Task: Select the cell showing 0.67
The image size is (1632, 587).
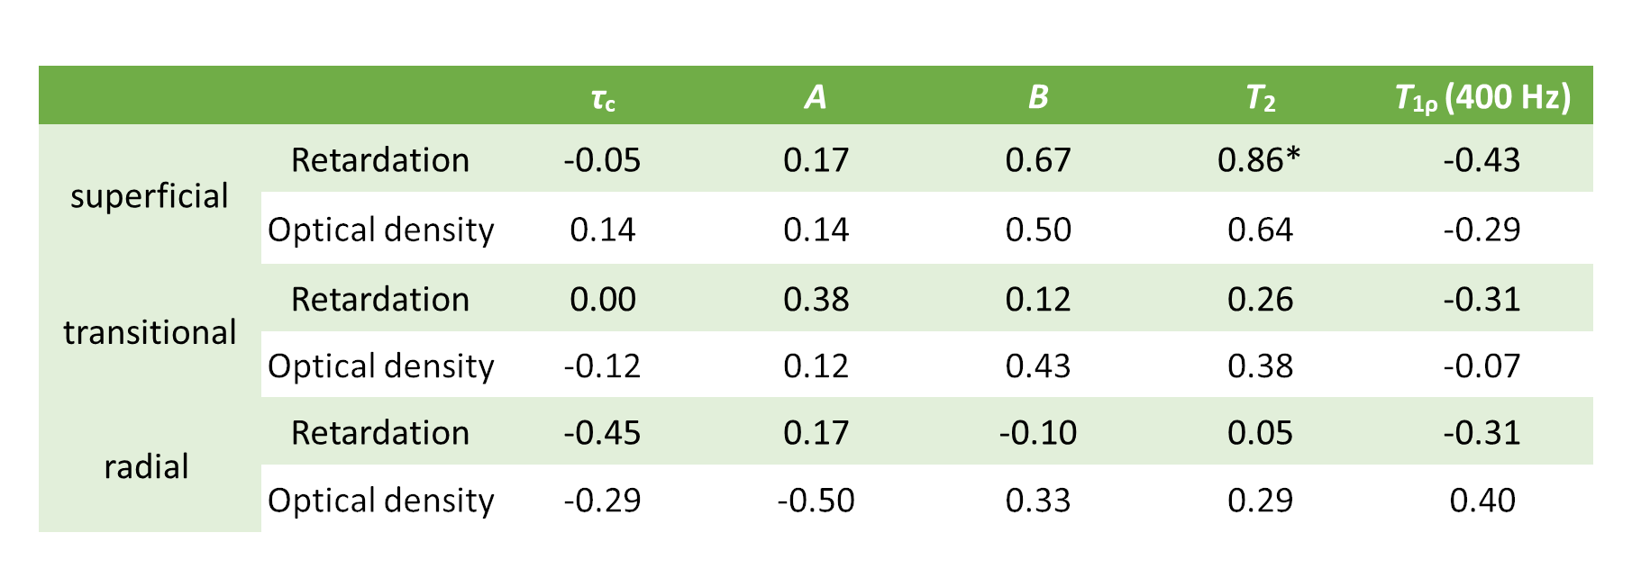Action: (1038, 160)
